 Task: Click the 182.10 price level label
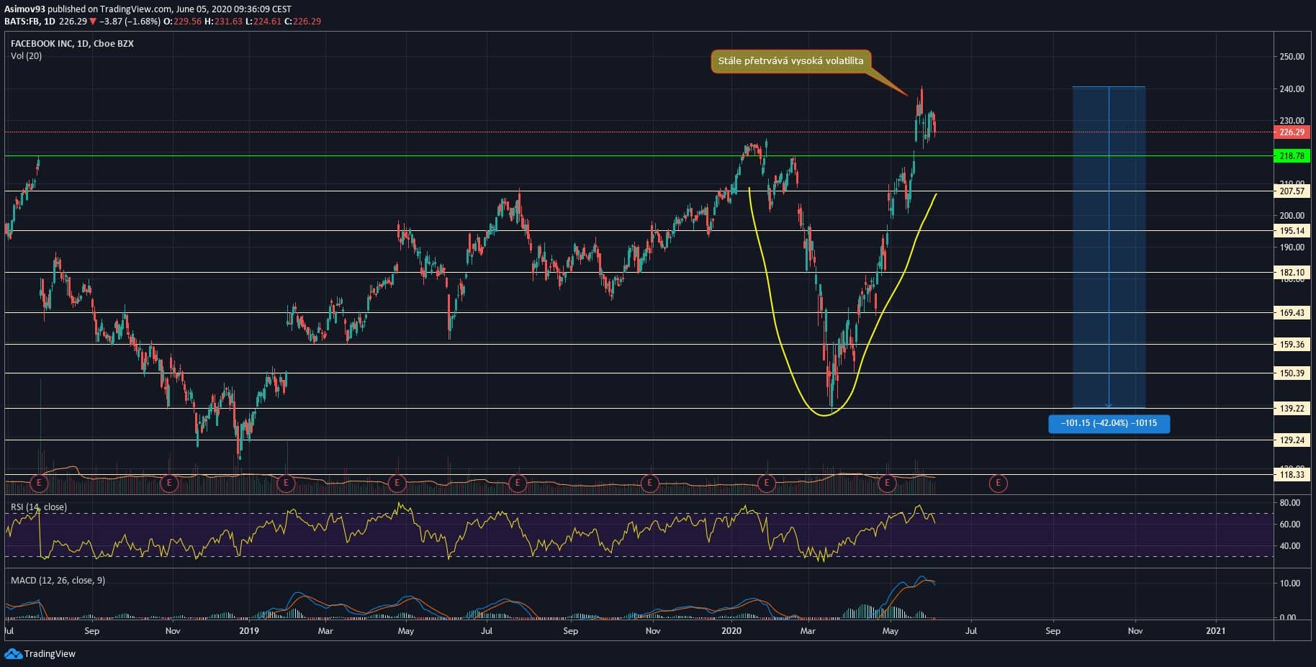click(x=1292, y=273)
